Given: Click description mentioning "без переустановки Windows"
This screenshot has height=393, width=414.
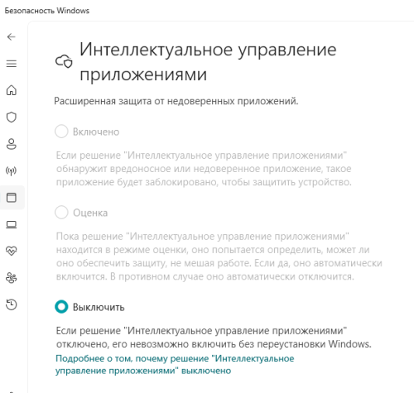Looking at the screenshot, I should pyautogui.click(x=214, y=338).
